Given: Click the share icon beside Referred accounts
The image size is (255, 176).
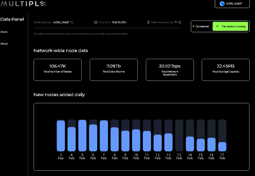Looking at the screenshot, I should tap(179, 22).
